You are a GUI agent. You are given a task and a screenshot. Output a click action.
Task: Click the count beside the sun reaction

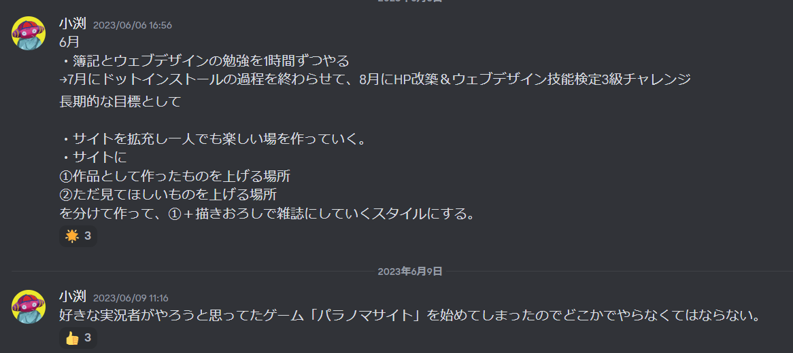[88, 236]
